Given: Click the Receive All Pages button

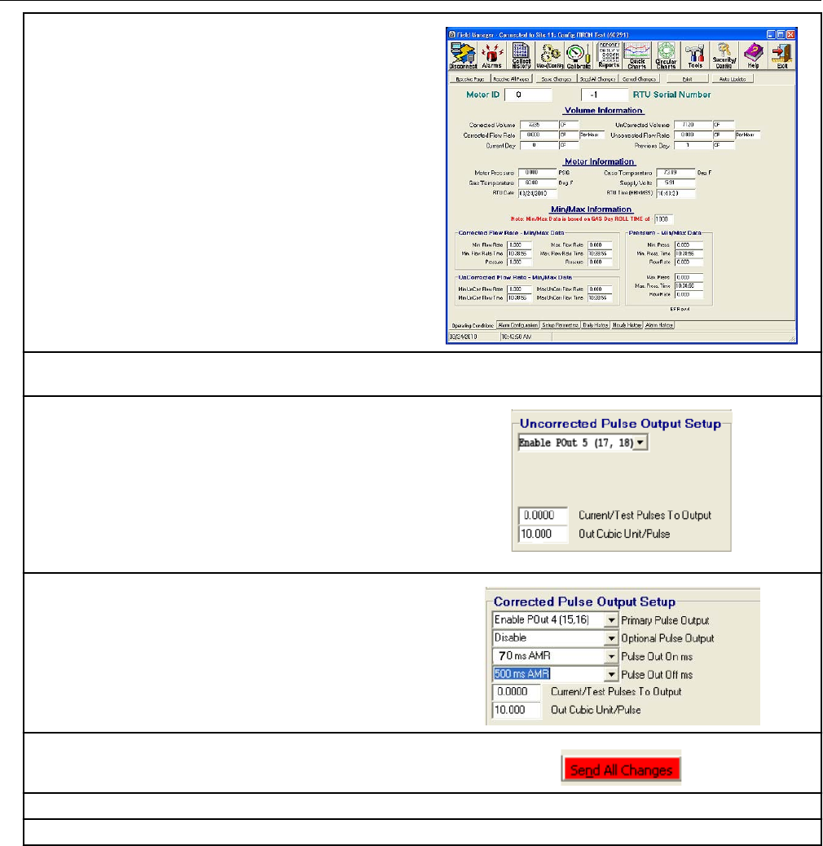Looking at the screenshot, I should [x=512, y=79].
